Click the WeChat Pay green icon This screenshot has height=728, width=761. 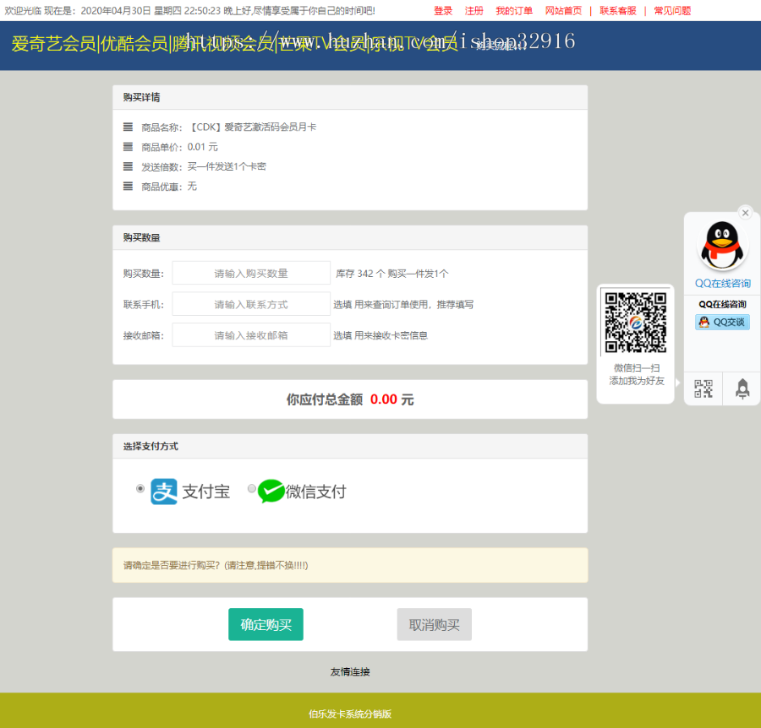pos(271,488)
